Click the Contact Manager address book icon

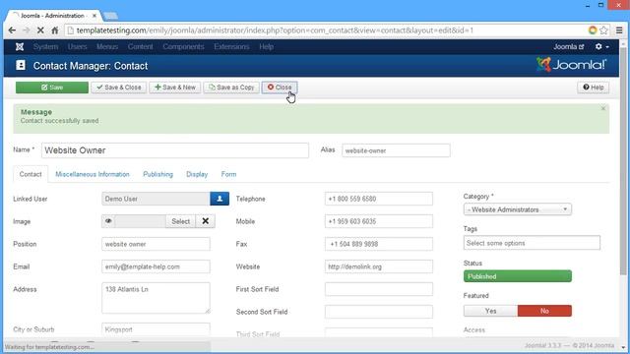(x=21, y=66)
